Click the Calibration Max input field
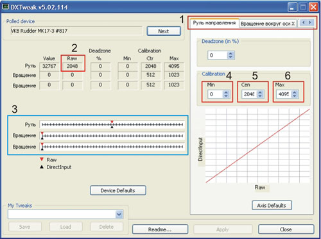Image resolution: width=321 pixels, height=239 pixels. (284, 94)
